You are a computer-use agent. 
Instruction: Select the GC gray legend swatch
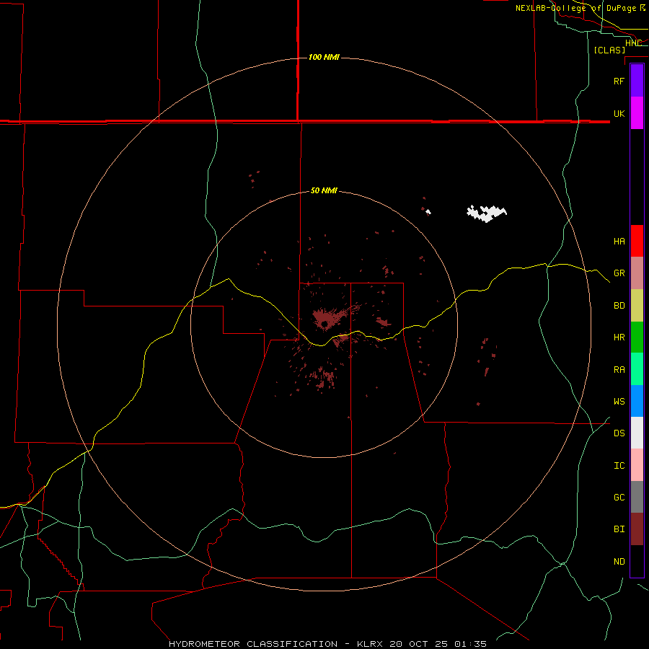point(637,497)
